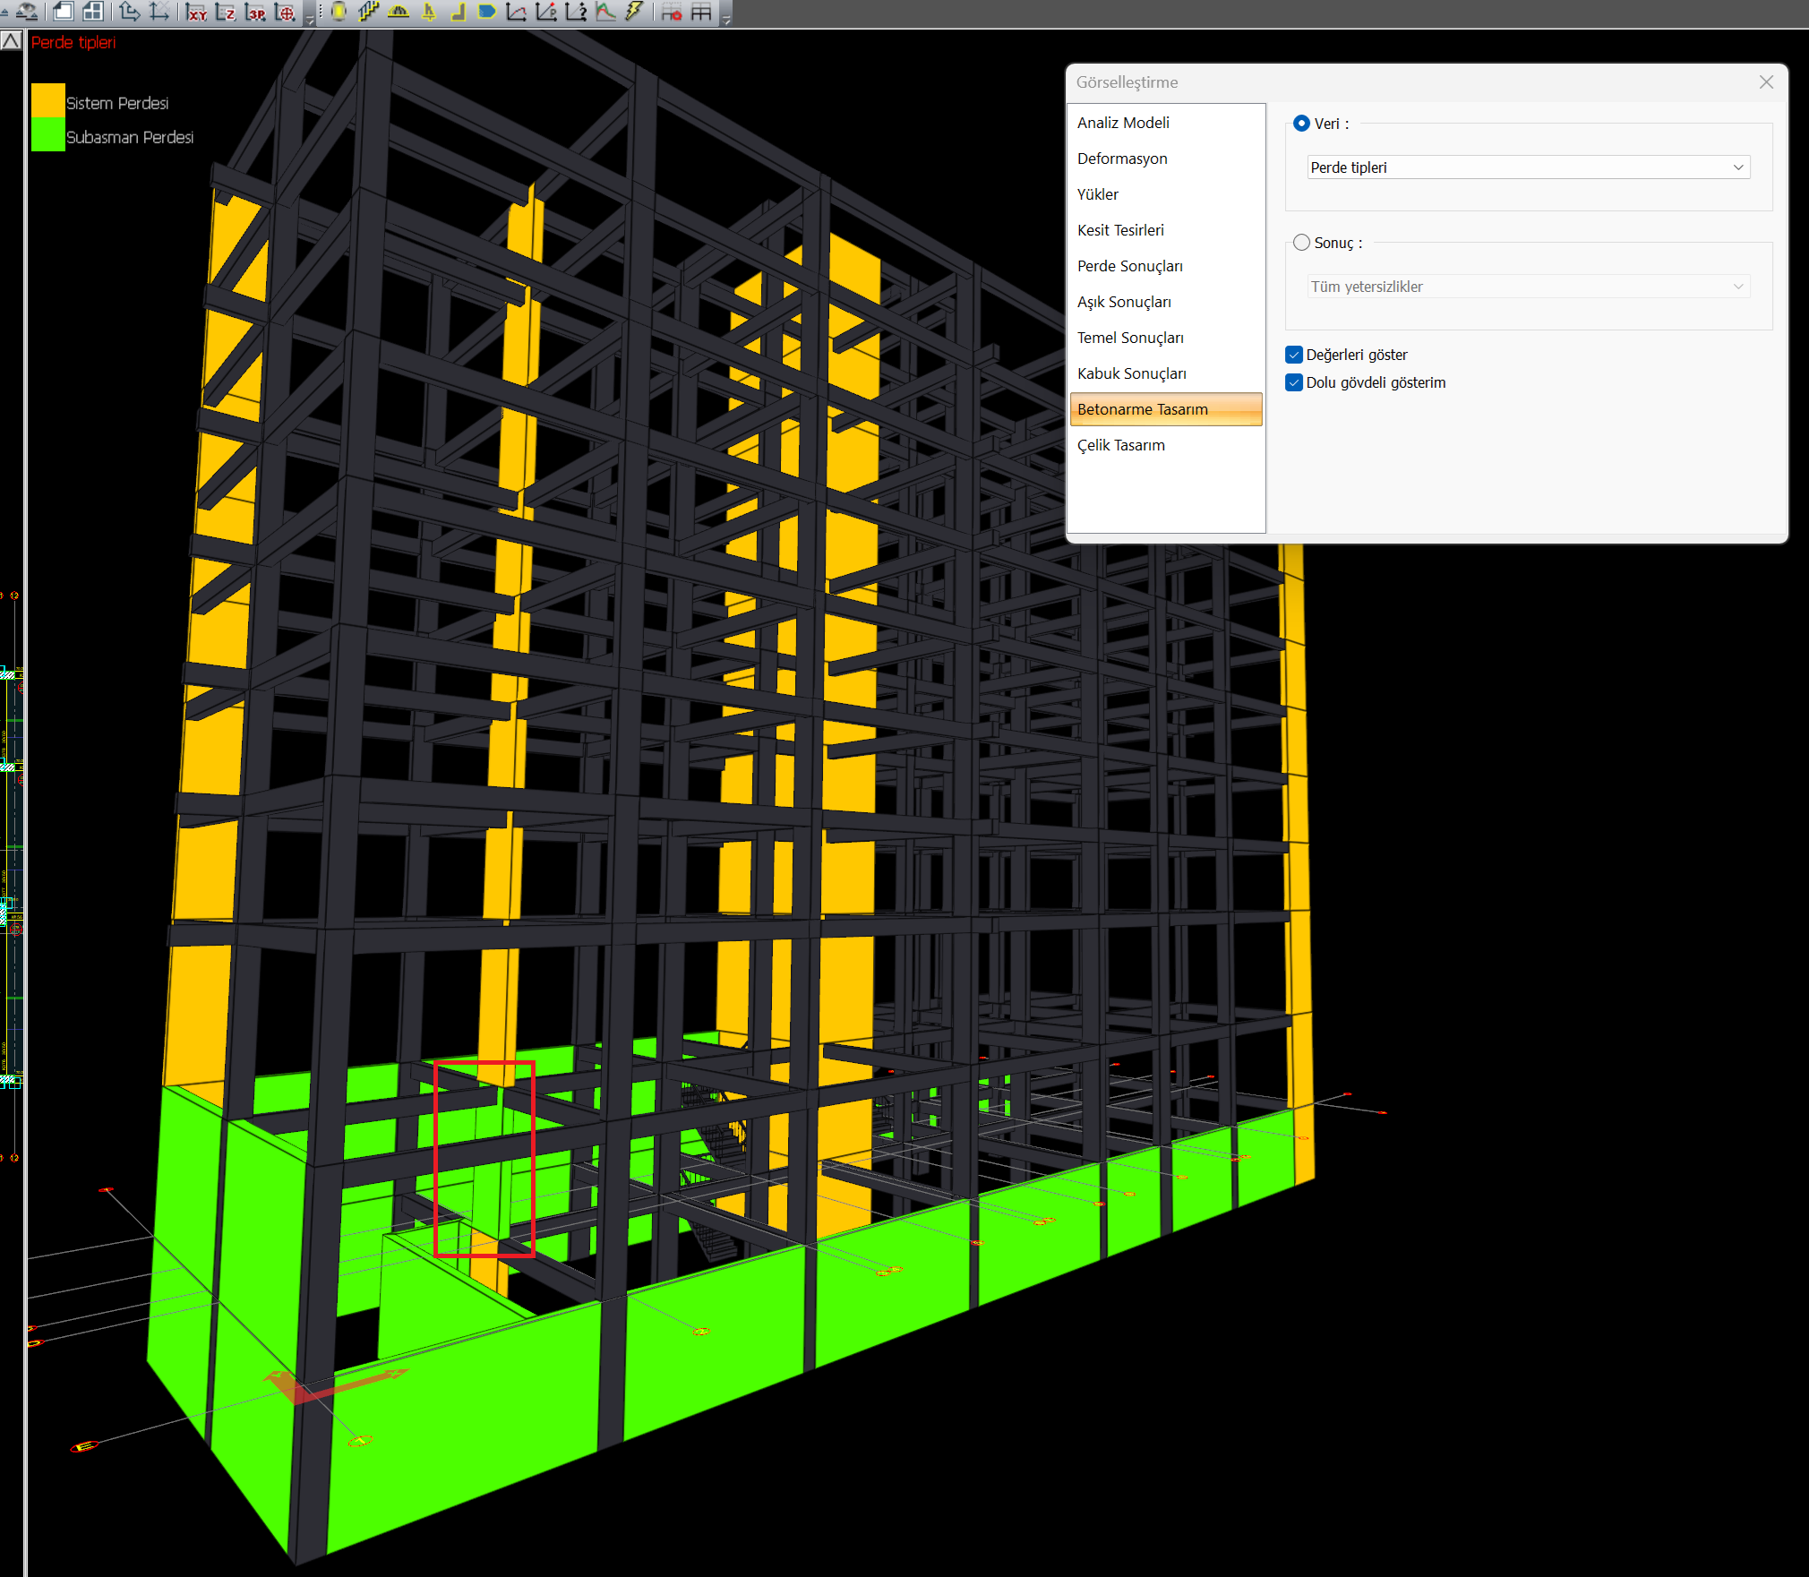Click the yellow staircase tool icon
The image size is (1809, 1577).
pyautogui.click(x=368, y=12)
